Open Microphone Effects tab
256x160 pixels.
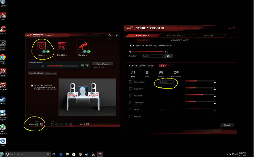36,73
